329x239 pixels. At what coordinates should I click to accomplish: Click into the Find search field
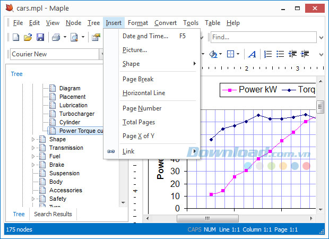(x=264, y=37)
